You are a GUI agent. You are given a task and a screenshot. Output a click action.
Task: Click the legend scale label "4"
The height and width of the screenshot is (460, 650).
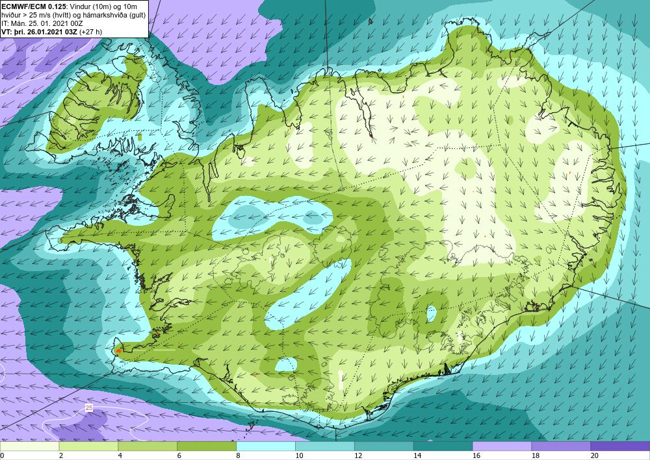click(120, 455)
